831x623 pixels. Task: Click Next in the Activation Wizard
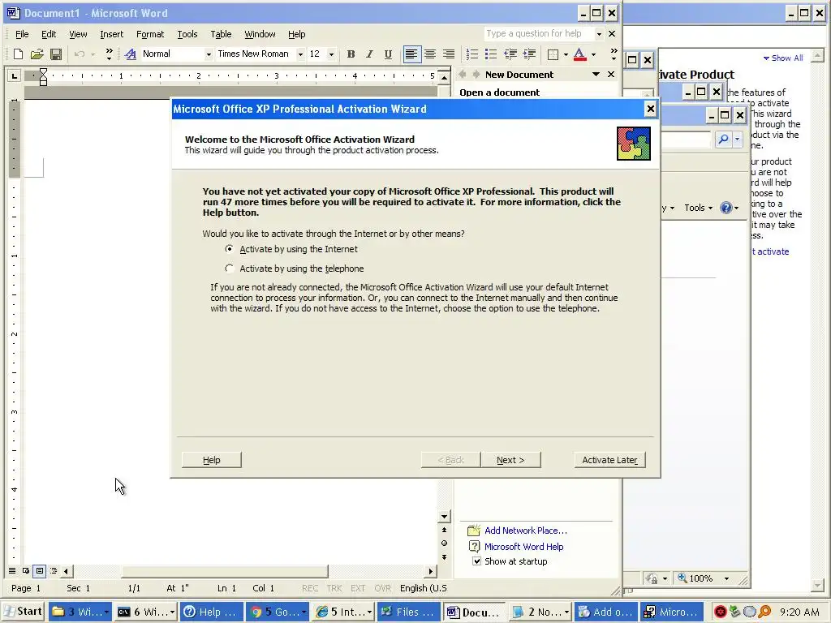(x=510, y=460)
